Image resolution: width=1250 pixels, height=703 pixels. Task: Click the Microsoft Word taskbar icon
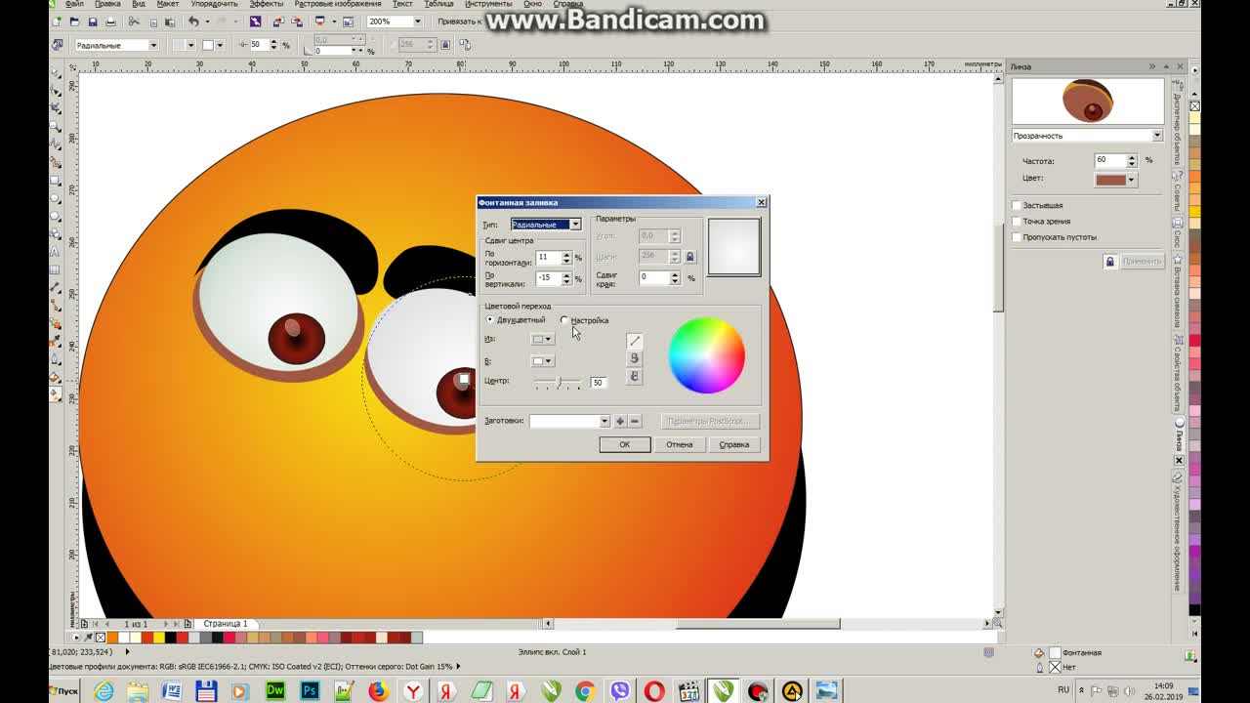172,691
